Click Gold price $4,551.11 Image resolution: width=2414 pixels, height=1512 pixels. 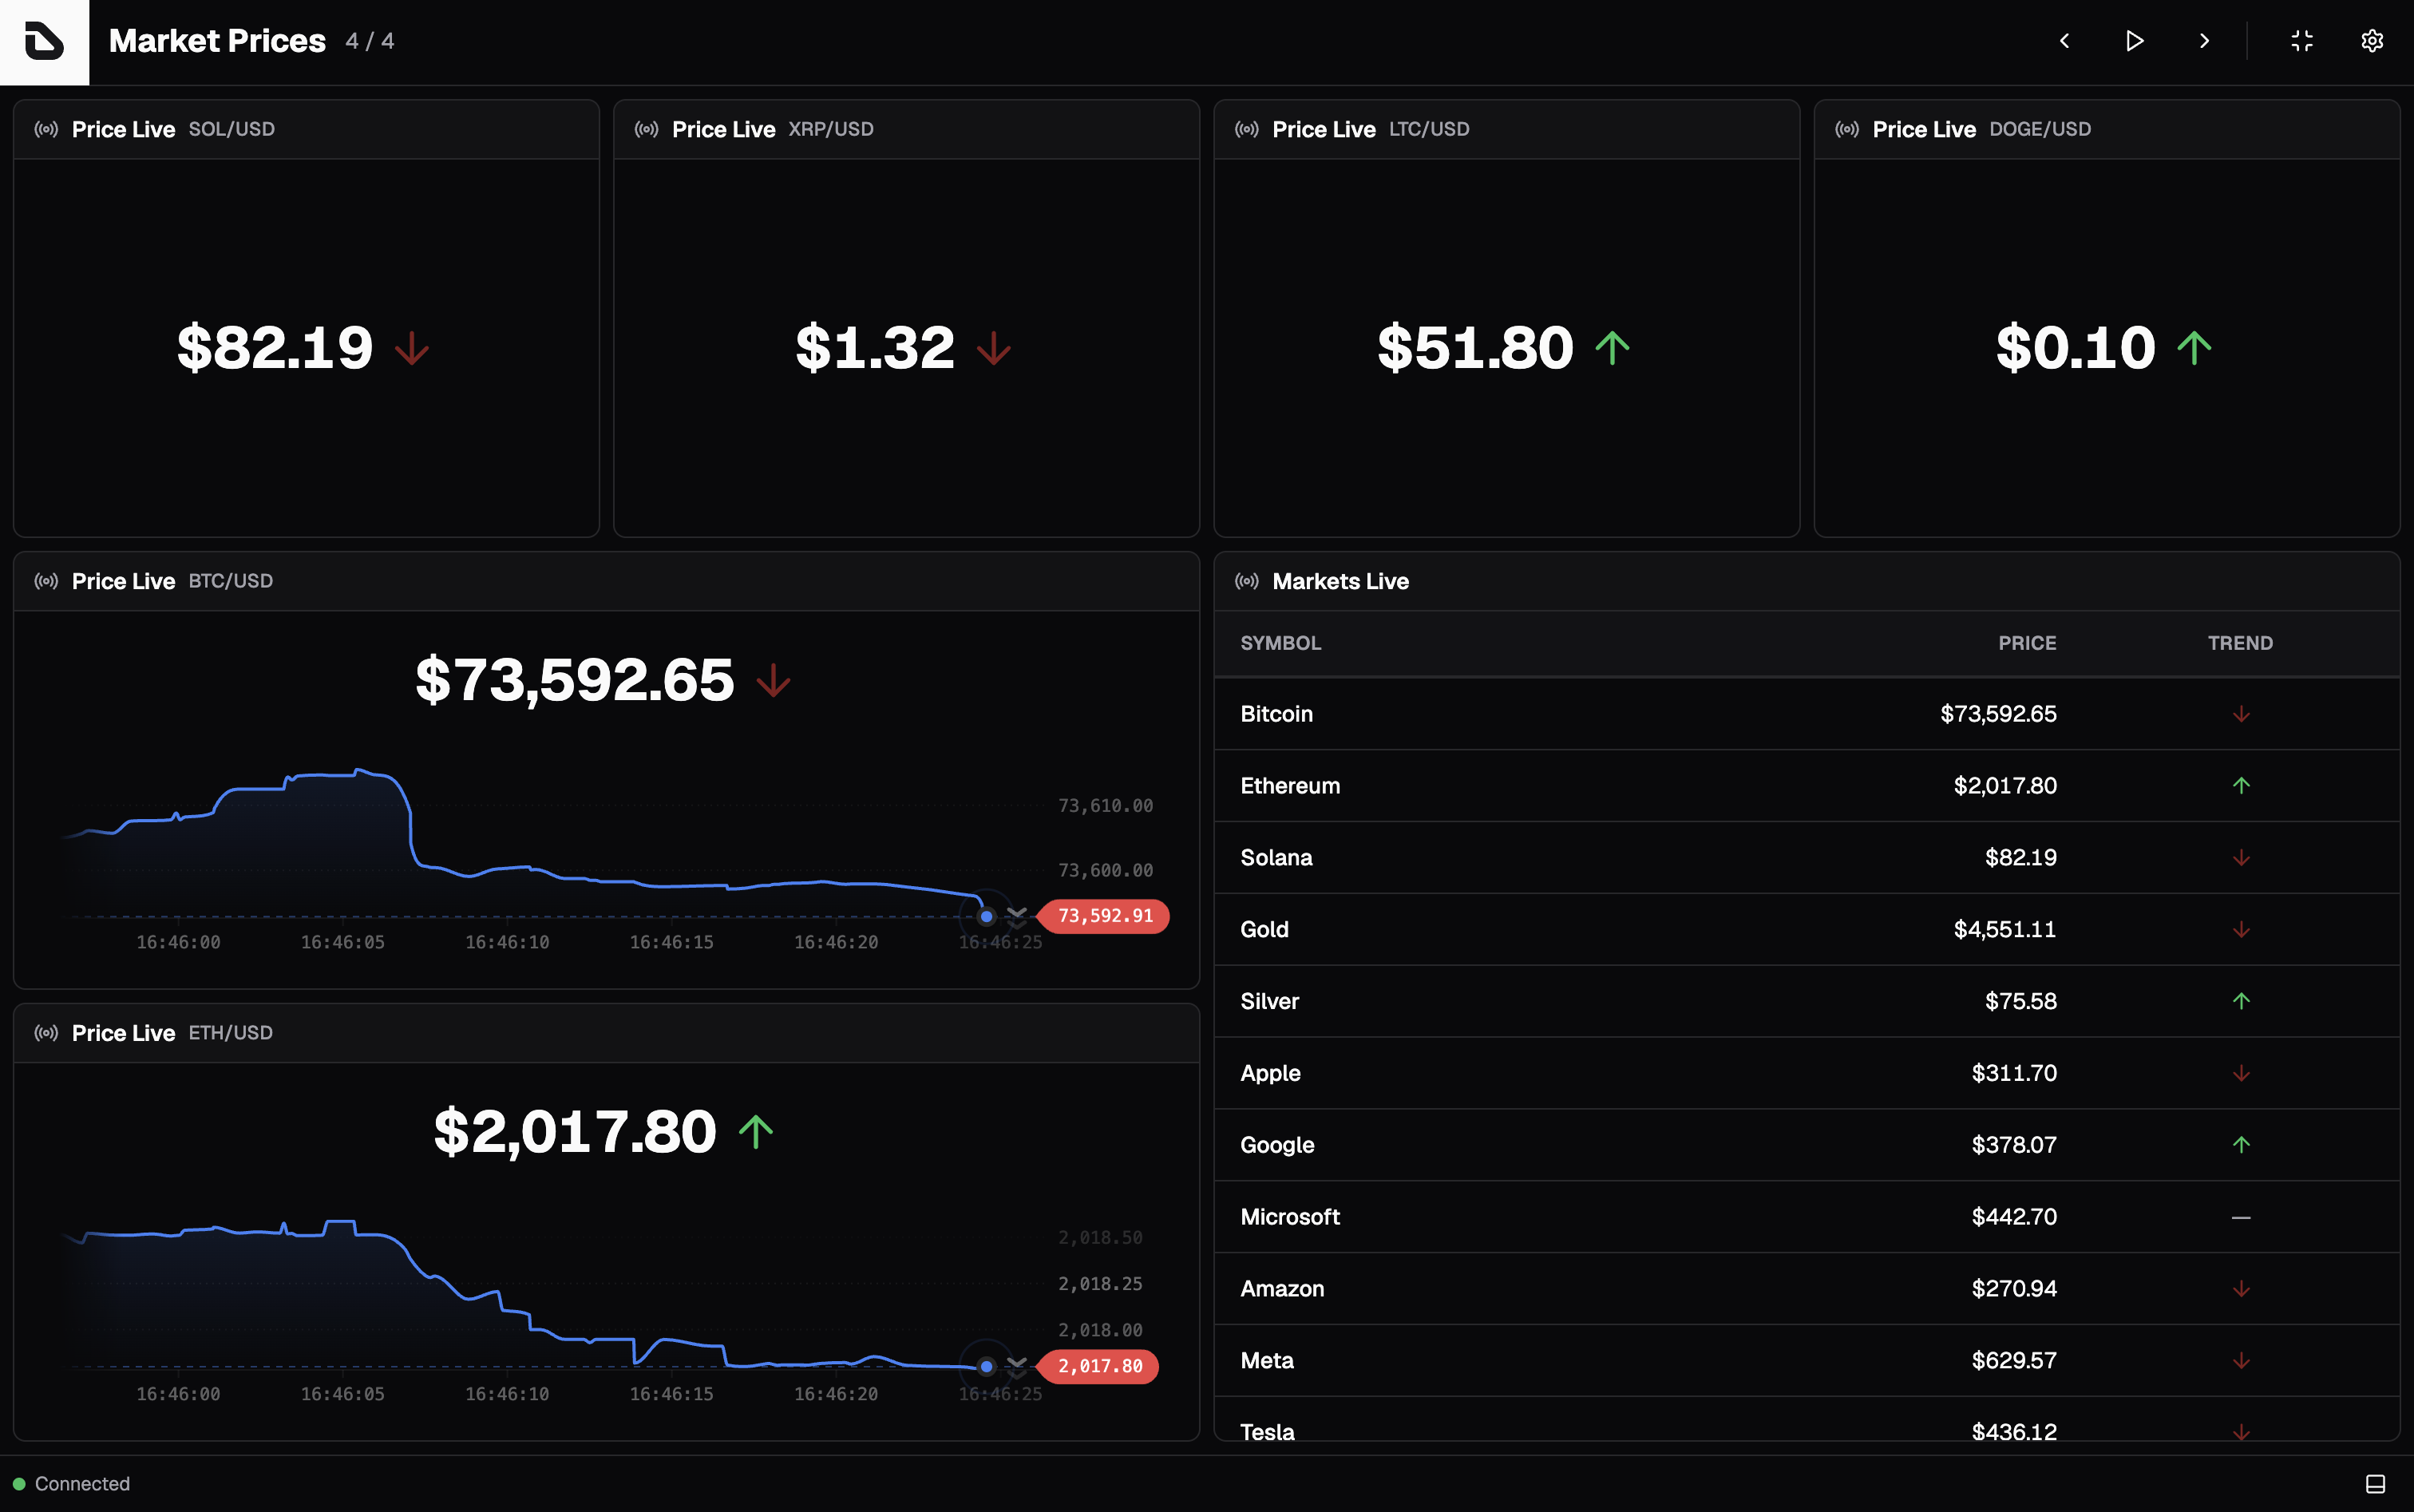click(x=2005, y=930)
